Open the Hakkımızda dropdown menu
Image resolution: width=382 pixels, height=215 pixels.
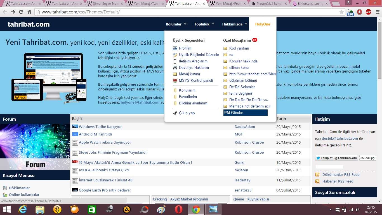[235, 24]
